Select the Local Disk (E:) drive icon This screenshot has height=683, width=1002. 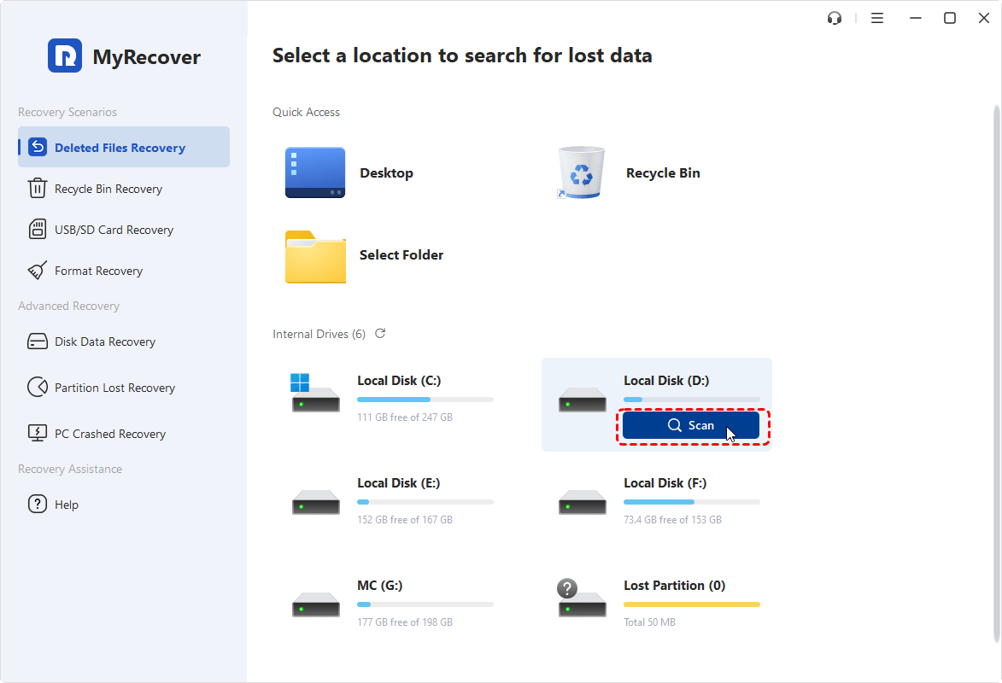point(316,502)
